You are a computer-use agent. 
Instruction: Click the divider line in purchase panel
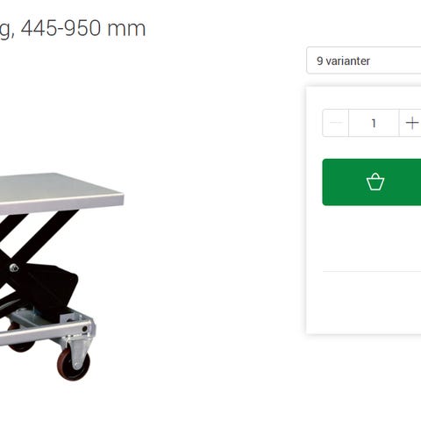tap(372, 271)
